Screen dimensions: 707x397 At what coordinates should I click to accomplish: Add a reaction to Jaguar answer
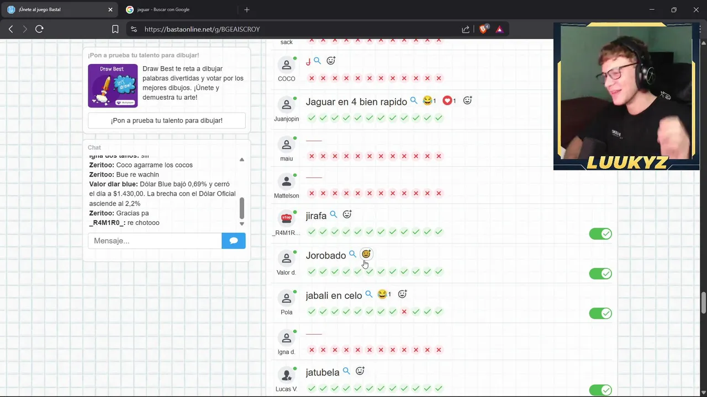pos(467,100)
